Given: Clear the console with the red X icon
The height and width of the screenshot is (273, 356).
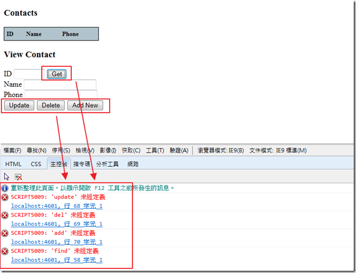Looking at the screenshot, I should 18,176.
